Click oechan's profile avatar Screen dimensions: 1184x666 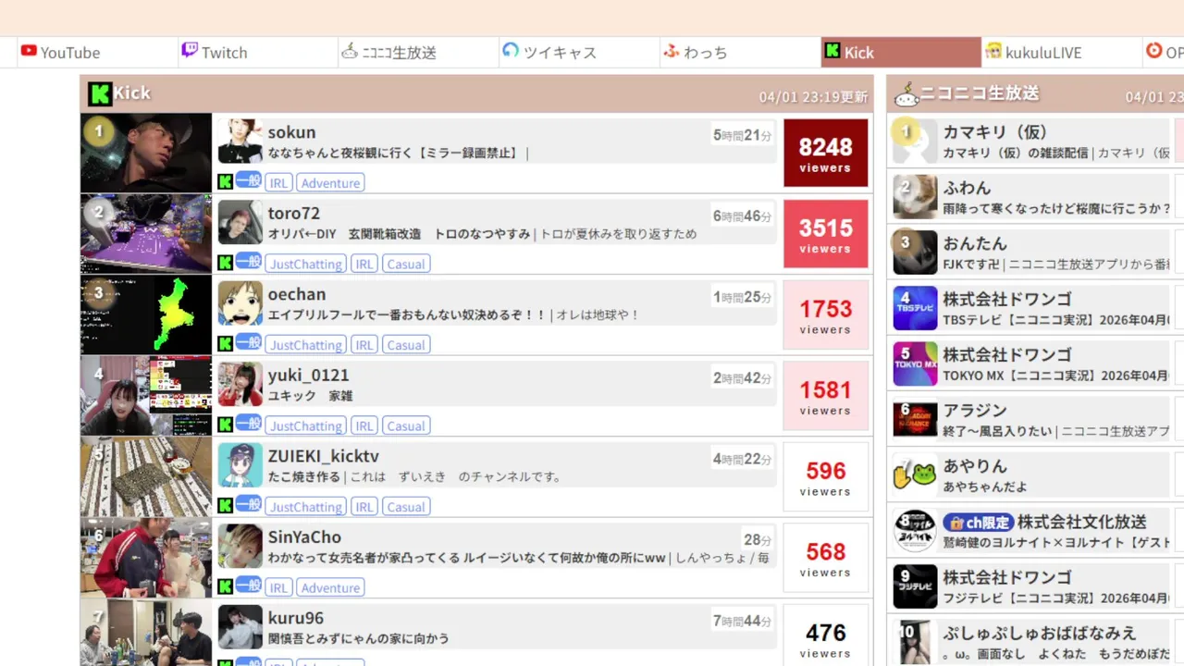click(240, 303)
